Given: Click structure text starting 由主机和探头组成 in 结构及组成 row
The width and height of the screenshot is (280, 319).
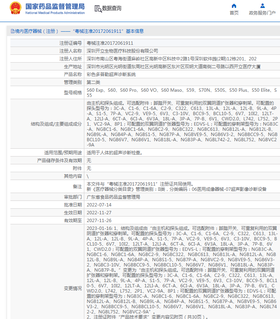Looking at the screenshot, I should [x=182, y=124].
